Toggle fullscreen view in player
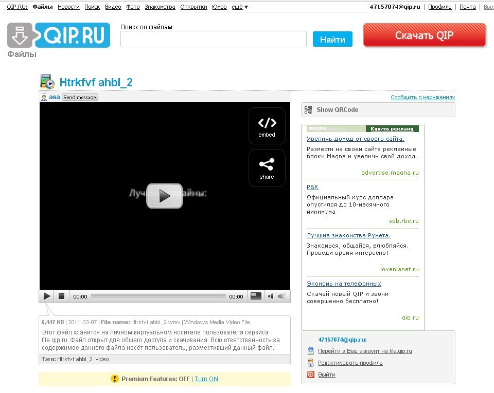This screenshot has height=393, width=494. (256, 296)
